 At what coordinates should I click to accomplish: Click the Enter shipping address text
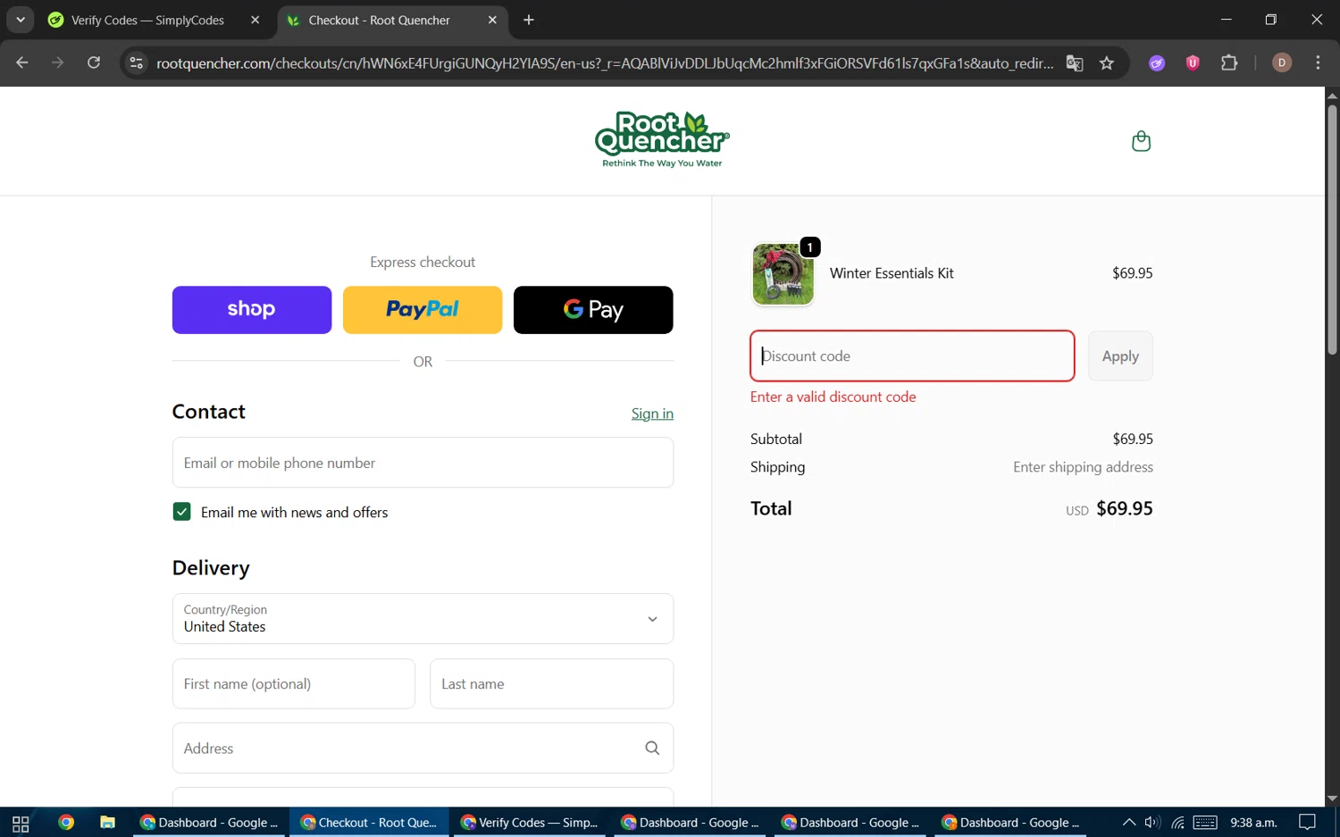coord(1083,467)
